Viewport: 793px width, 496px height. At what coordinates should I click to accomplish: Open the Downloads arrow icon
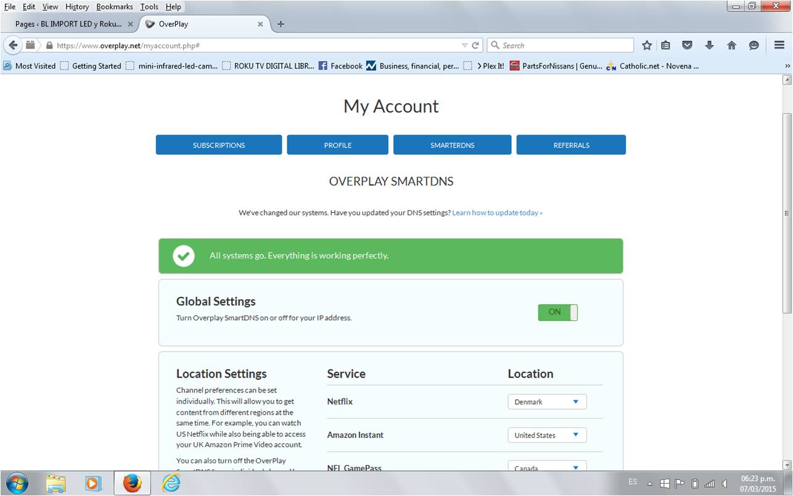pos(709,45)
